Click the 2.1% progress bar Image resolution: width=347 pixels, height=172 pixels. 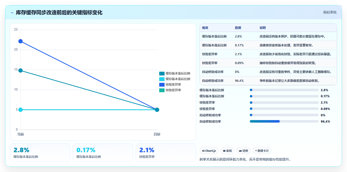(284, 103)
